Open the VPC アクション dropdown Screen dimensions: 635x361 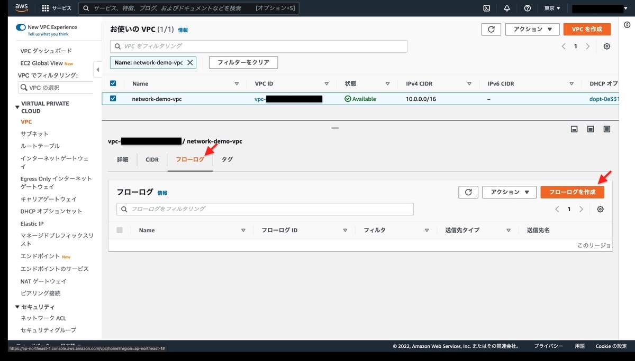532,29
